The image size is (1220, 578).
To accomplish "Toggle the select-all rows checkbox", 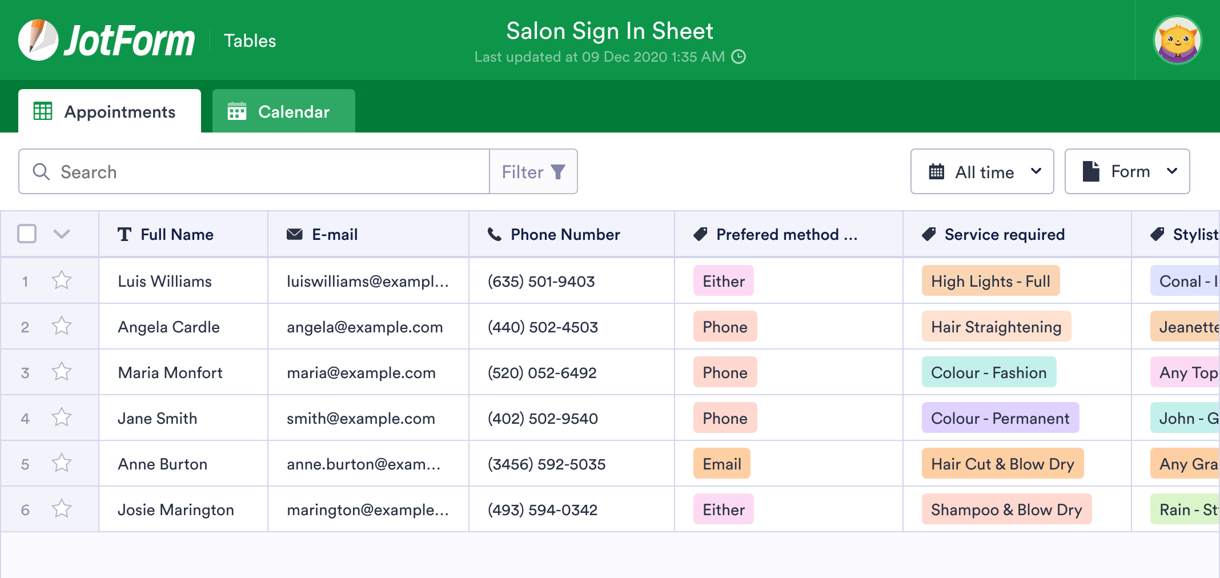I will point(27,234).
